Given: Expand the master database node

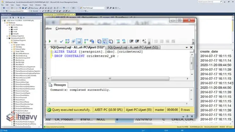Looking at the screenshot, I should (9, 27).
